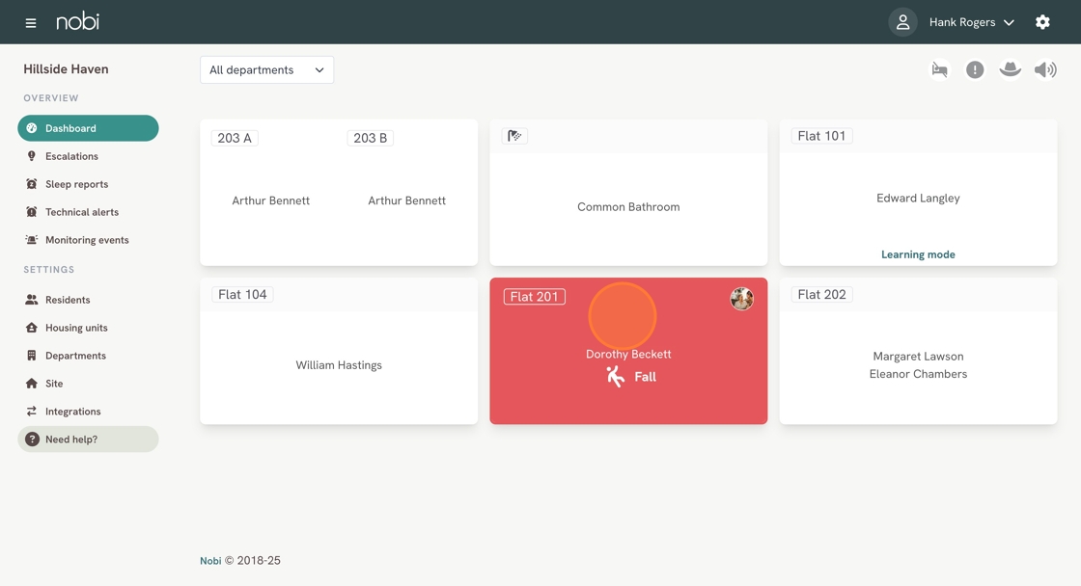
Task: Toggle the exclamation alert filter icon
Action: pyautogui.click(x=975, y=69)
